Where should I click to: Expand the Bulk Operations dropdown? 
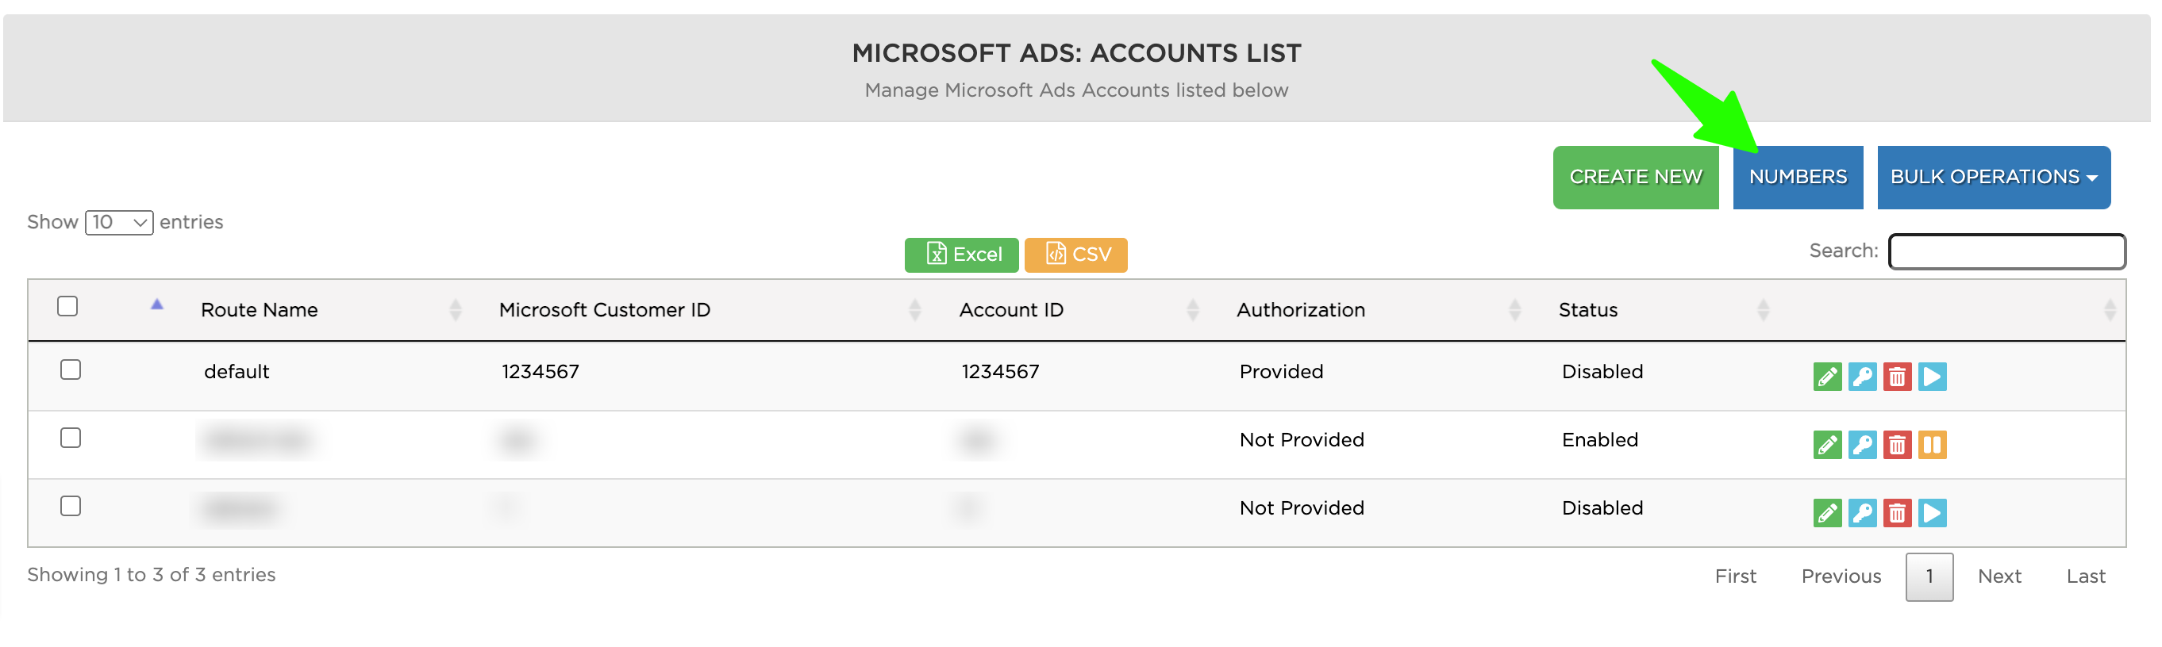coord(1992,177)
